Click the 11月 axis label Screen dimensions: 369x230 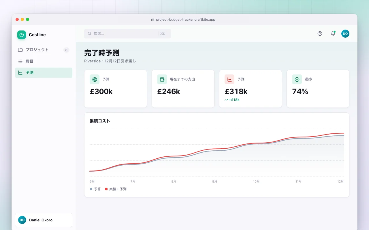click(x=298, y=181)
